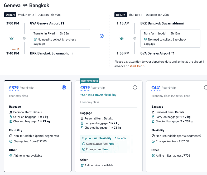The width and height of the screenshot is (207, 175).
Task: Click the checked baggage icon in the Recommended fare
Action: click(x=82, y=128)
